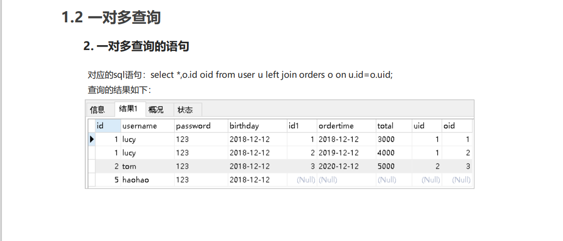This screenshot has width=563, height=241.
Task: Click the SQL select statement text
Action: pyautogui.click(x=271, y=75)
